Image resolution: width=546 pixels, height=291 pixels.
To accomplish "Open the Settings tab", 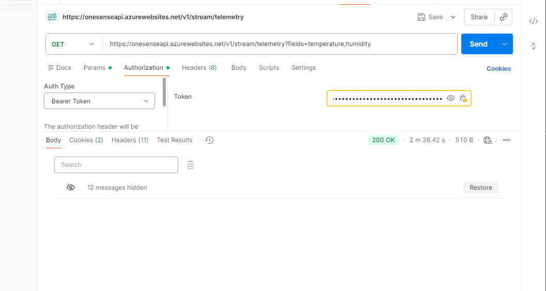I will [304, 68].
